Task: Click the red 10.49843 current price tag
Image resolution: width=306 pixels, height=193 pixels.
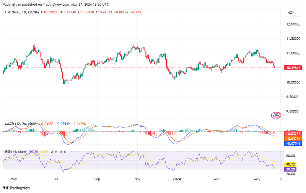Action: coord(293,68)
